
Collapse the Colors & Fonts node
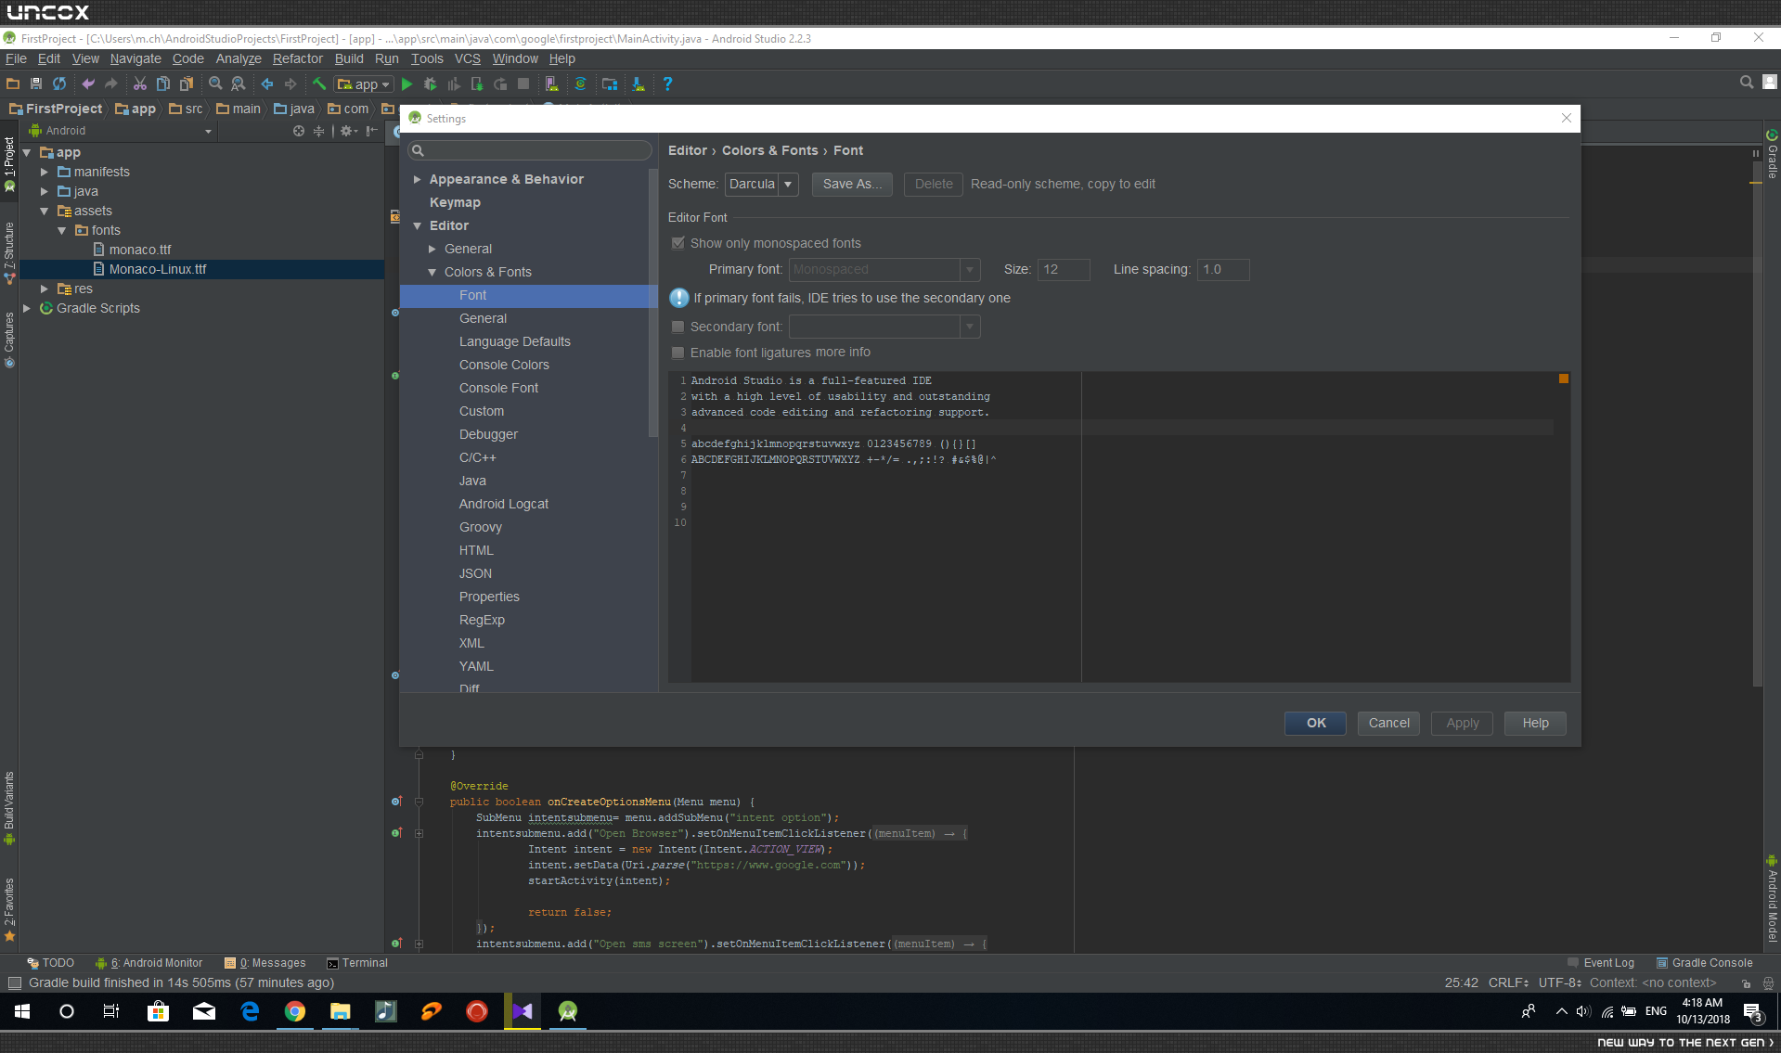[432, 272]
